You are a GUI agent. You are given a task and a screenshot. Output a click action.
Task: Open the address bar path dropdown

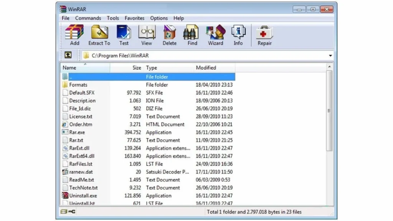click(x=330, y=55)
